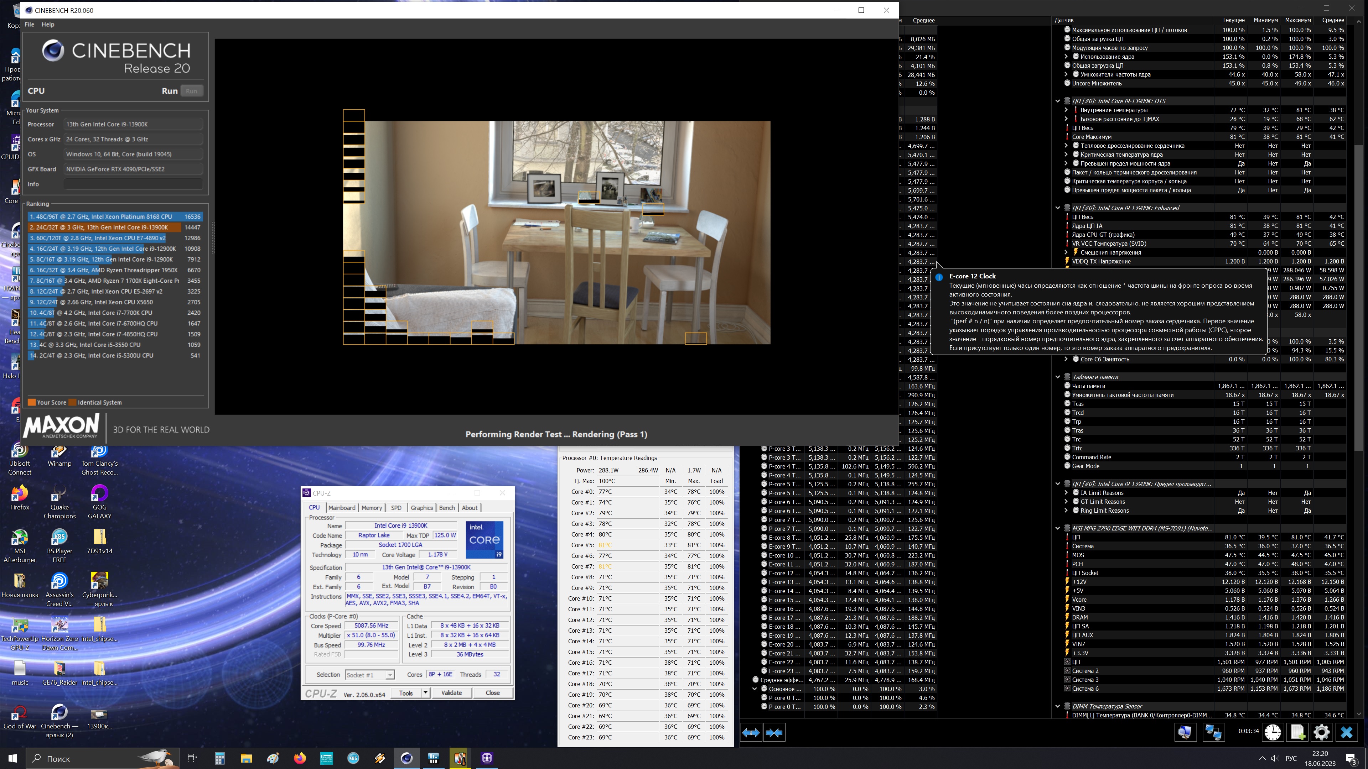Click the CPU-Z icon in the taskbar
Screen dimensions: 1368x769
[486, 758]
